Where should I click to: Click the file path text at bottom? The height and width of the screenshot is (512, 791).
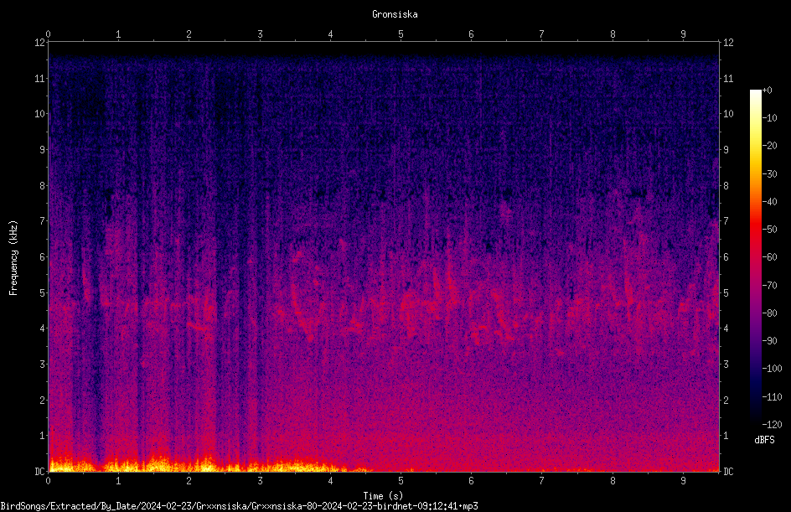pos(239,506)
